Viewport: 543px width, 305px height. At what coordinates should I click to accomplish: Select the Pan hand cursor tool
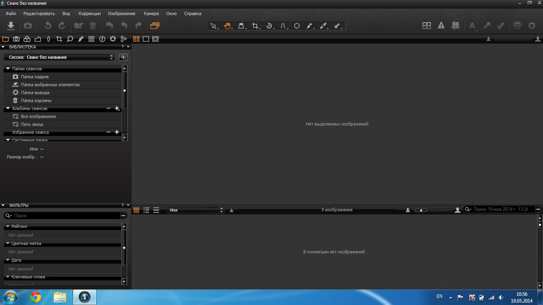227,26
